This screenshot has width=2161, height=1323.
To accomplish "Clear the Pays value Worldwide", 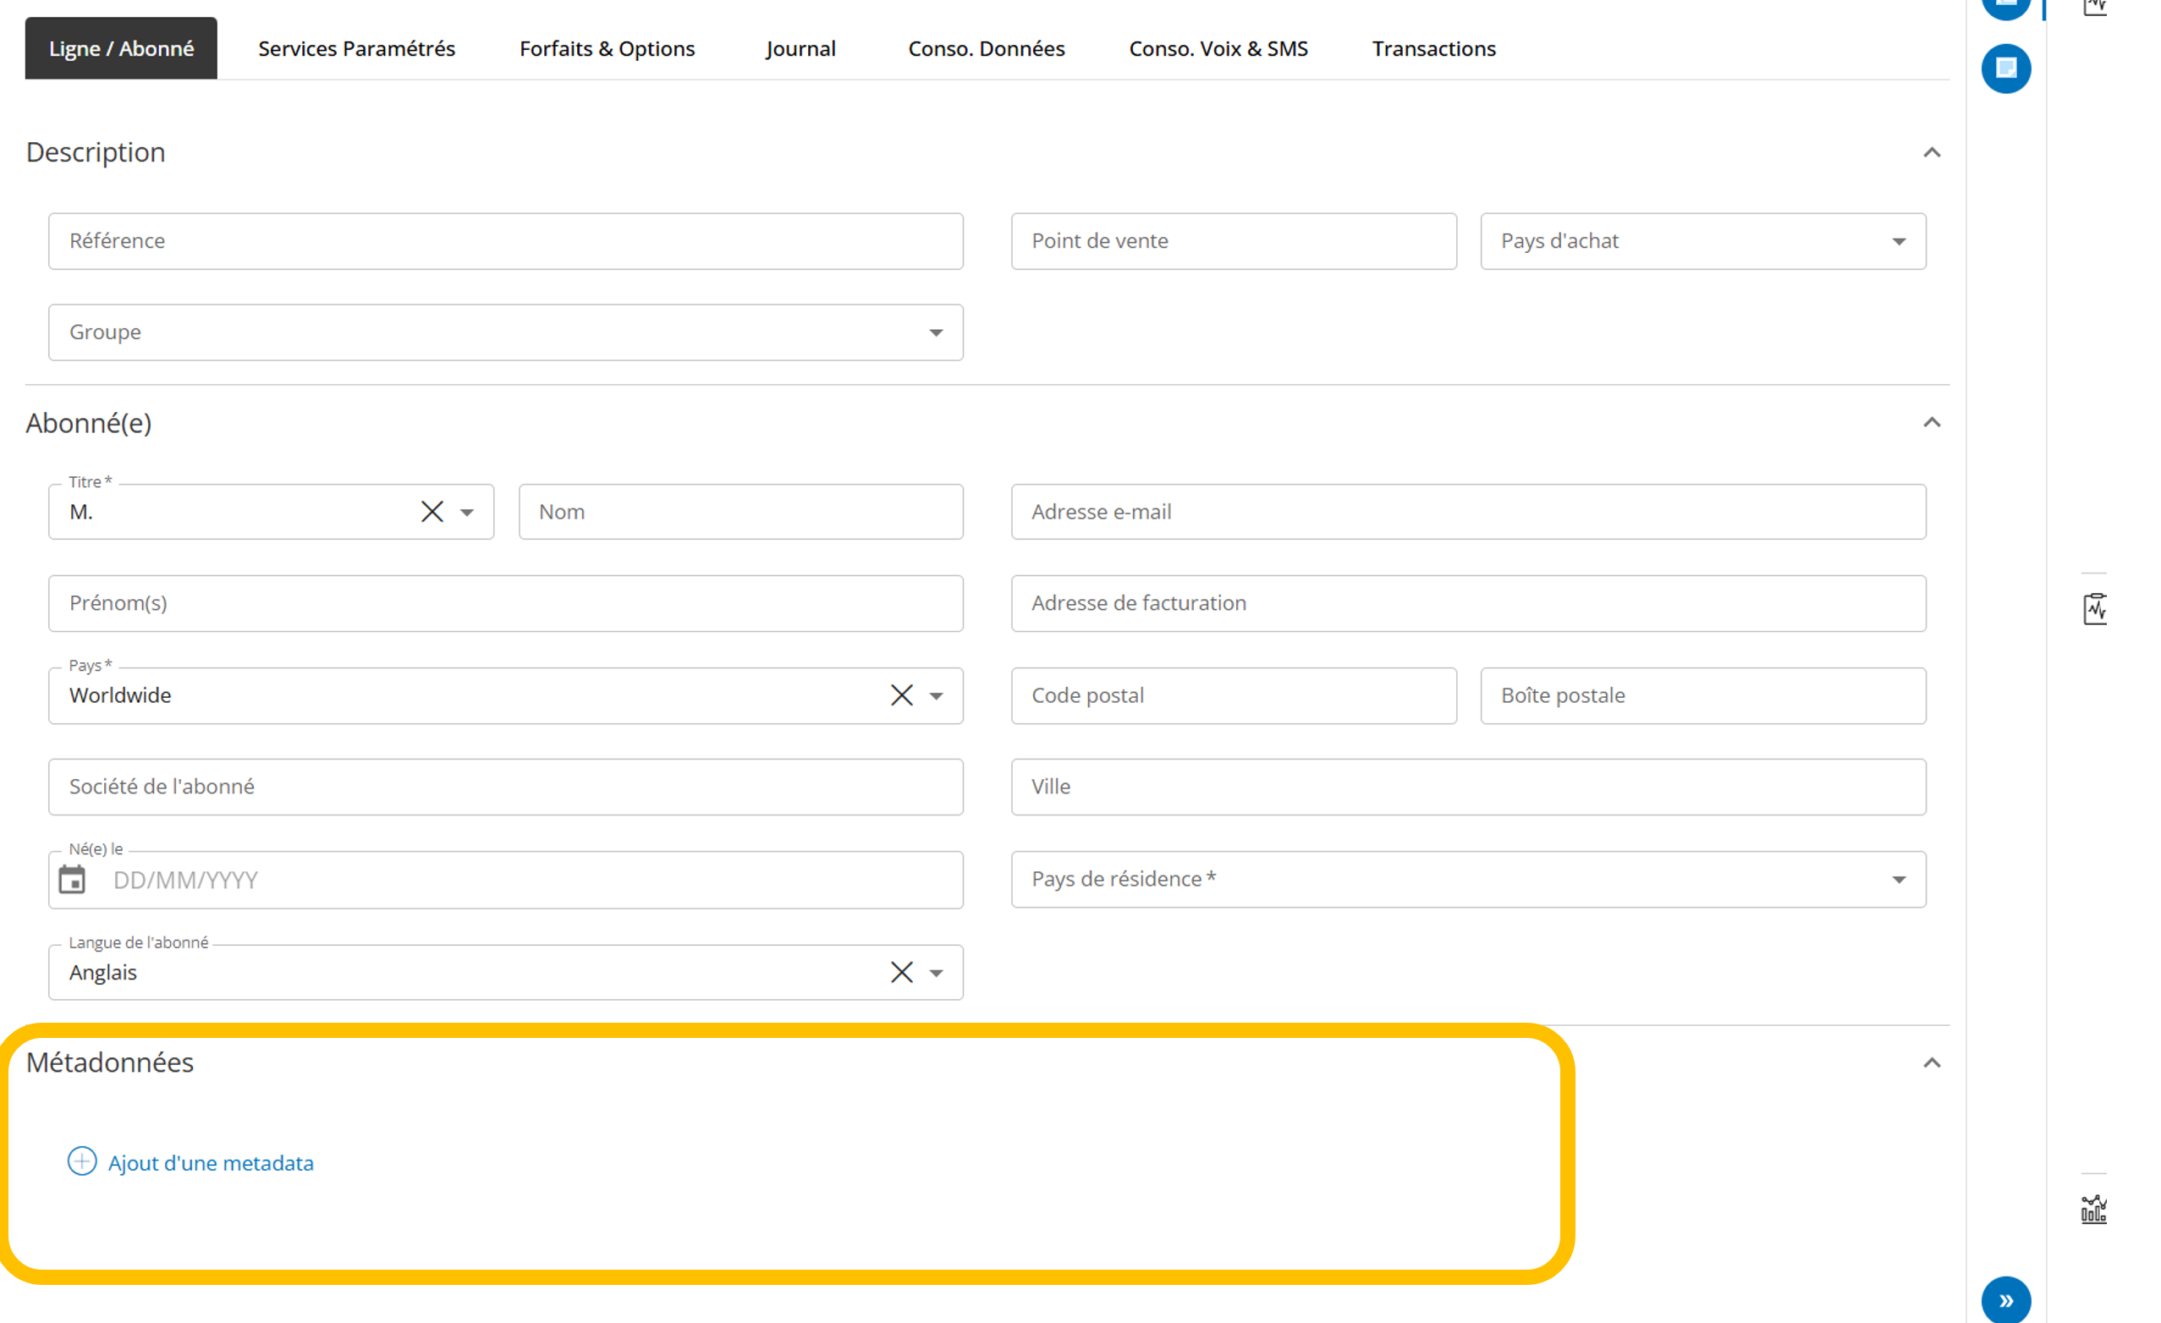I will click(x=902, y=695).
